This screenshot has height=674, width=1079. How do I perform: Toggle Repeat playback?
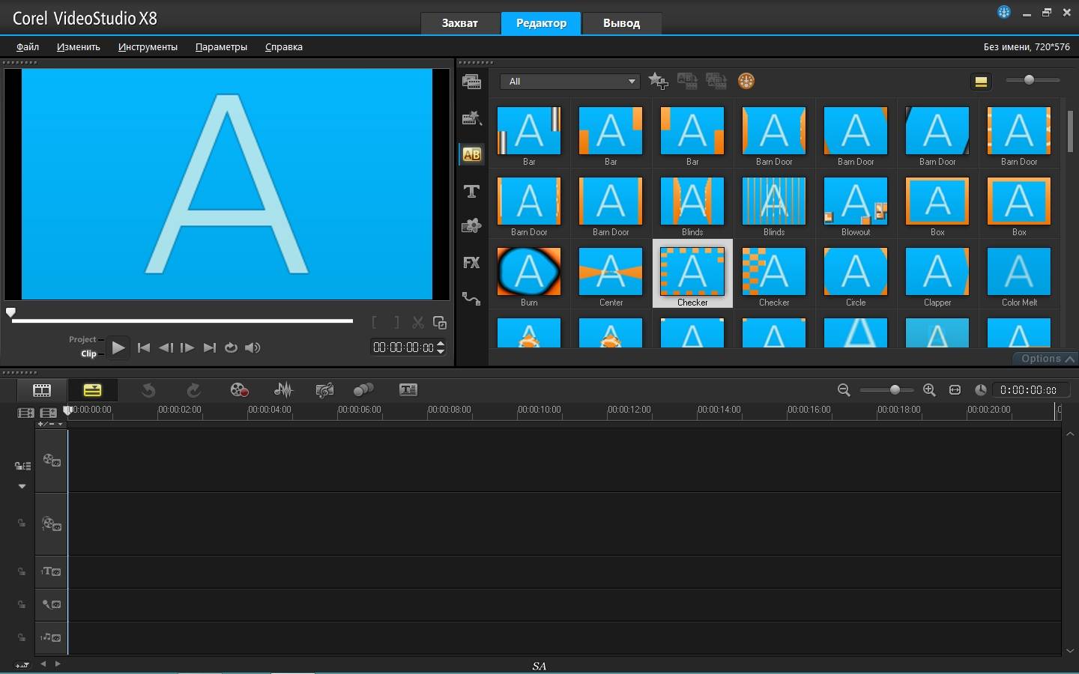pyautogui.click(x=231, y=347)
